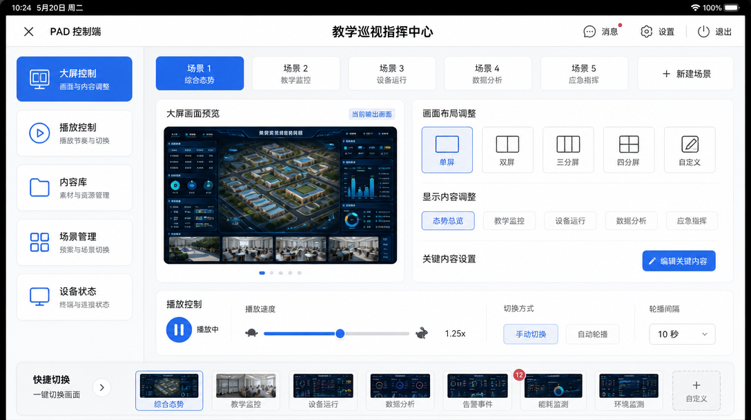751x420 pixels.
Task: Click the playback speed slider handle
Action: point(340,334)
